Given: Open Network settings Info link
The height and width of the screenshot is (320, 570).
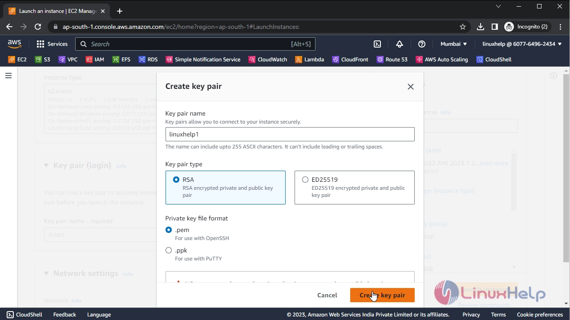Looking at the screenshot, I should [x=128, y=274].
